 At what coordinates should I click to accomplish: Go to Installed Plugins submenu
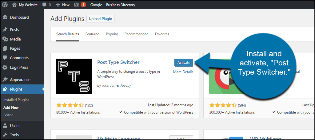pyautogui.click(x=16, y=100)
